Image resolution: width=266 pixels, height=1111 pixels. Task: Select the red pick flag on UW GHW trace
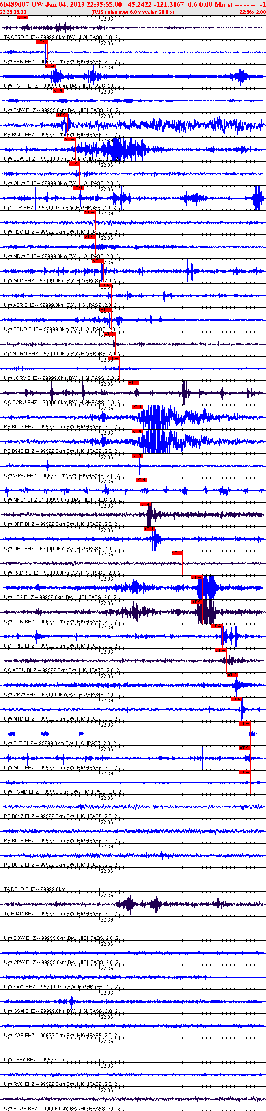point(74,164)
